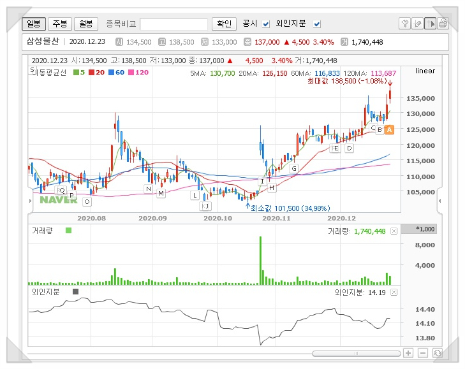Click the 137,000 closing price in header
The height and width of the screenshot is (369, 465).
point(267,42)
